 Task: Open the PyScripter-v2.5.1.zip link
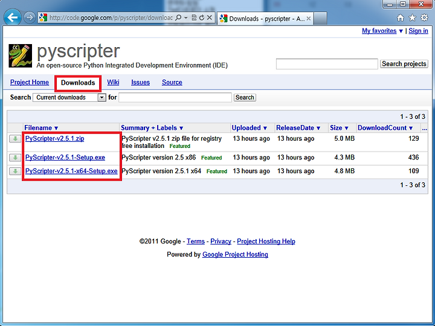[x=54, y=139]
